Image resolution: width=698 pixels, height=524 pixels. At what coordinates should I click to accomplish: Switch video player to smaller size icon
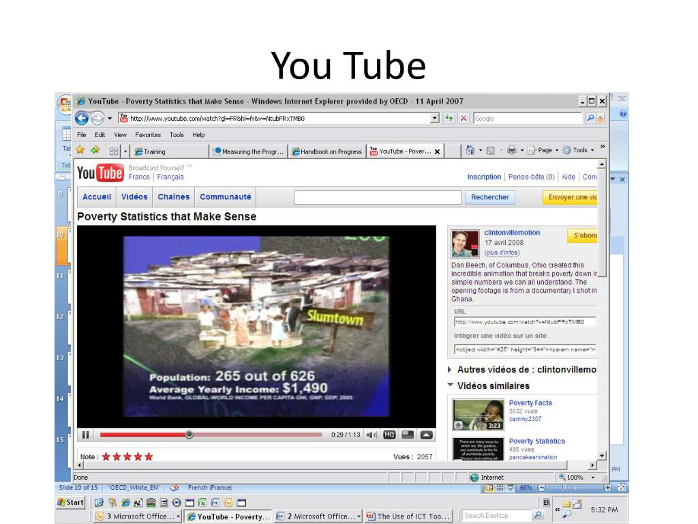coord(408,435)
